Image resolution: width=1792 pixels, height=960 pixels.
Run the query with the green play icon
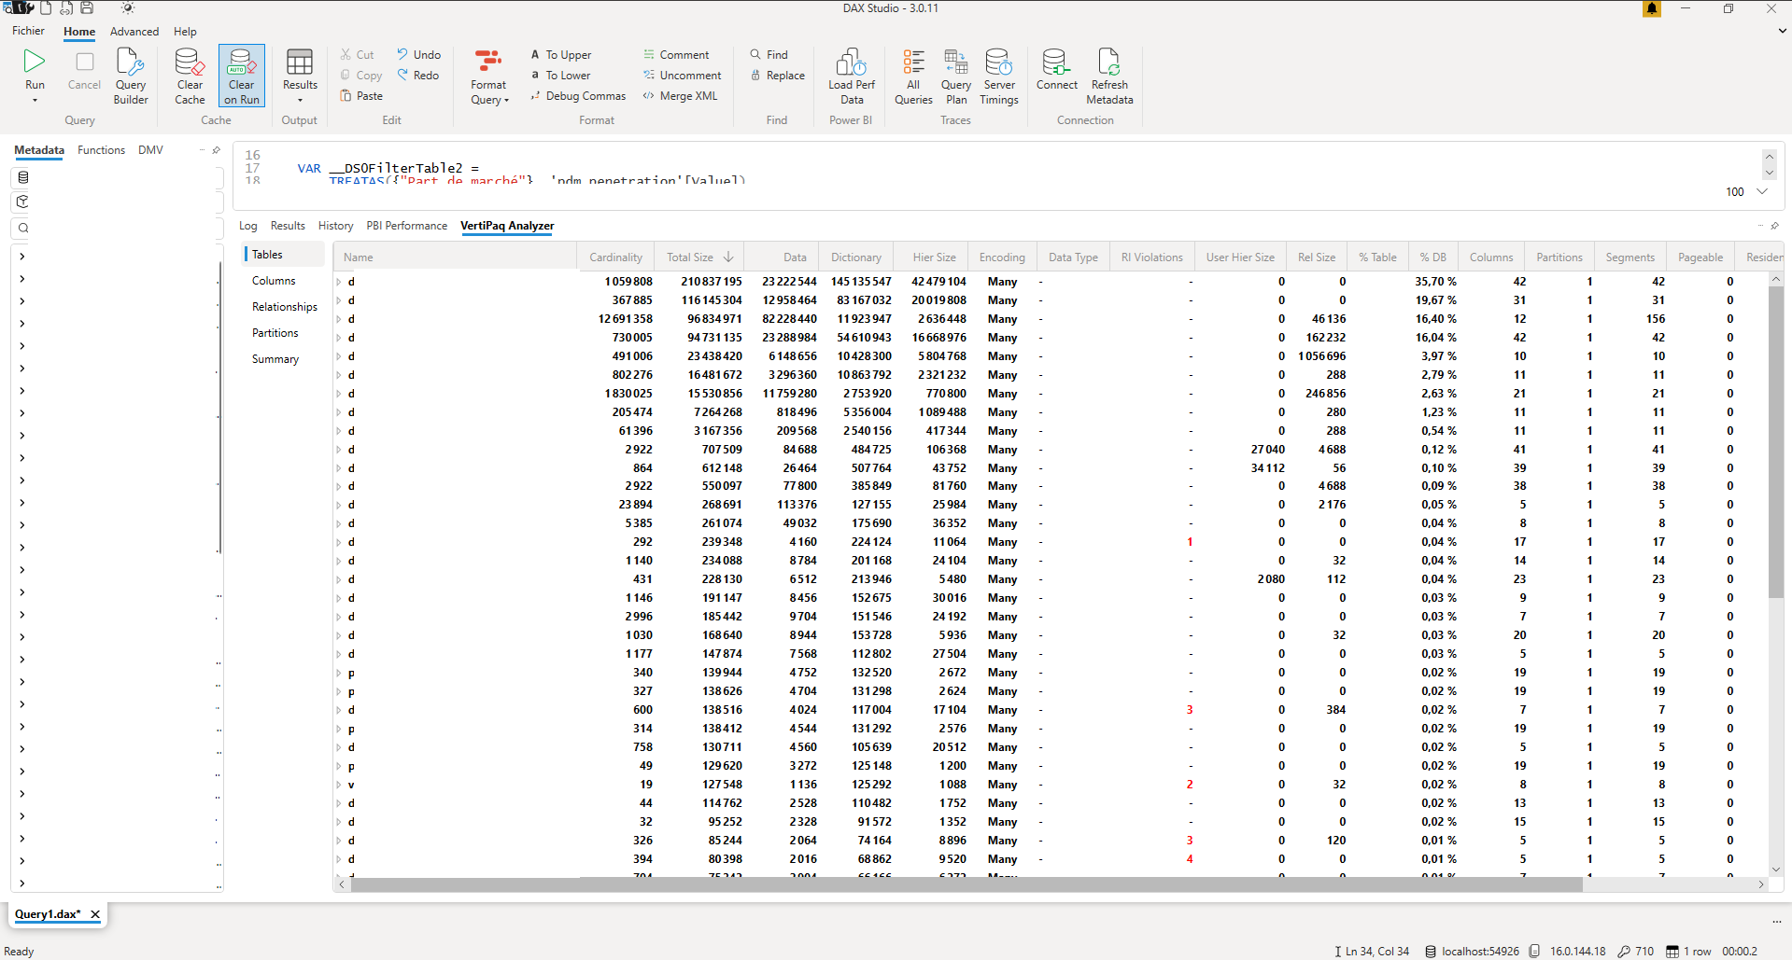(x=35, y=62)
